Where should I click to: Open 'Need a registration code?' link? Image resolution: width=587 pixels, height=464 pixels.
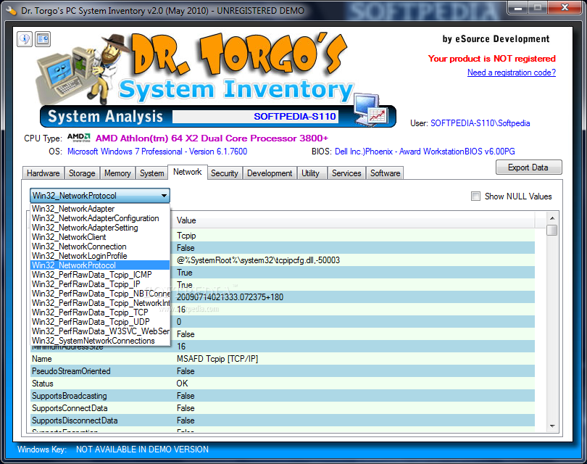pyautogui.click(x=512, y=72)
